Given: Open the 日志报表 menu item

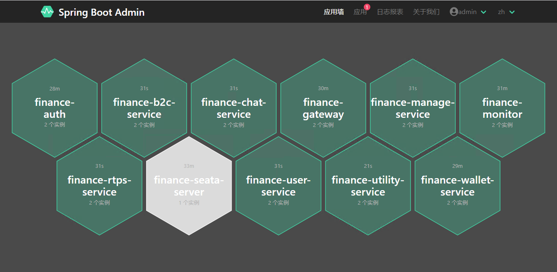Looking at the screenshot, I should (390, 12).
